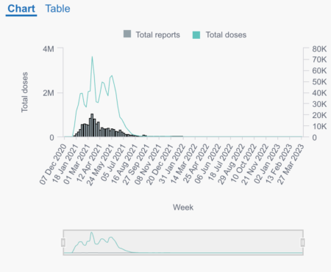Click the Total reports legend label
This screenshot has height=272, width=331.
158,35
